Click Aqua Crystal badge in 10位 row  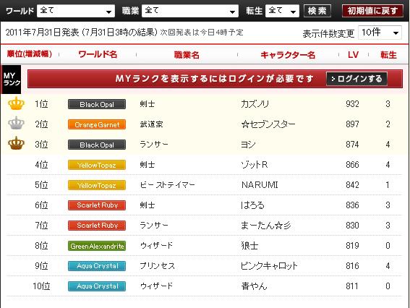tap(97, 286)
